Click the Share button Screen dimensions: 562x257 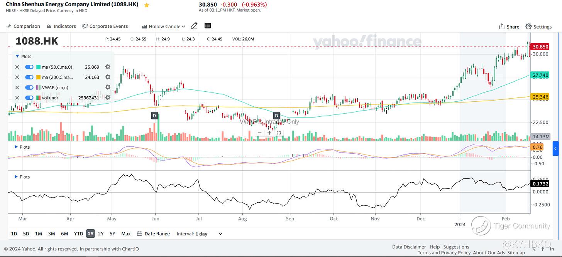point(509,27)
